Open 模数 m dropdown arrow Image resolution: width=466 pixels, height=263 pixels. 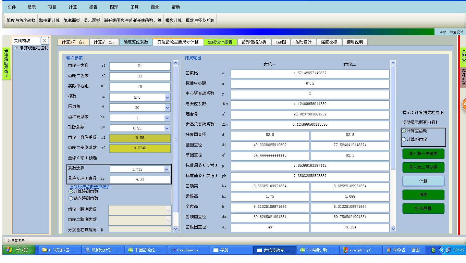coord(167,97)
